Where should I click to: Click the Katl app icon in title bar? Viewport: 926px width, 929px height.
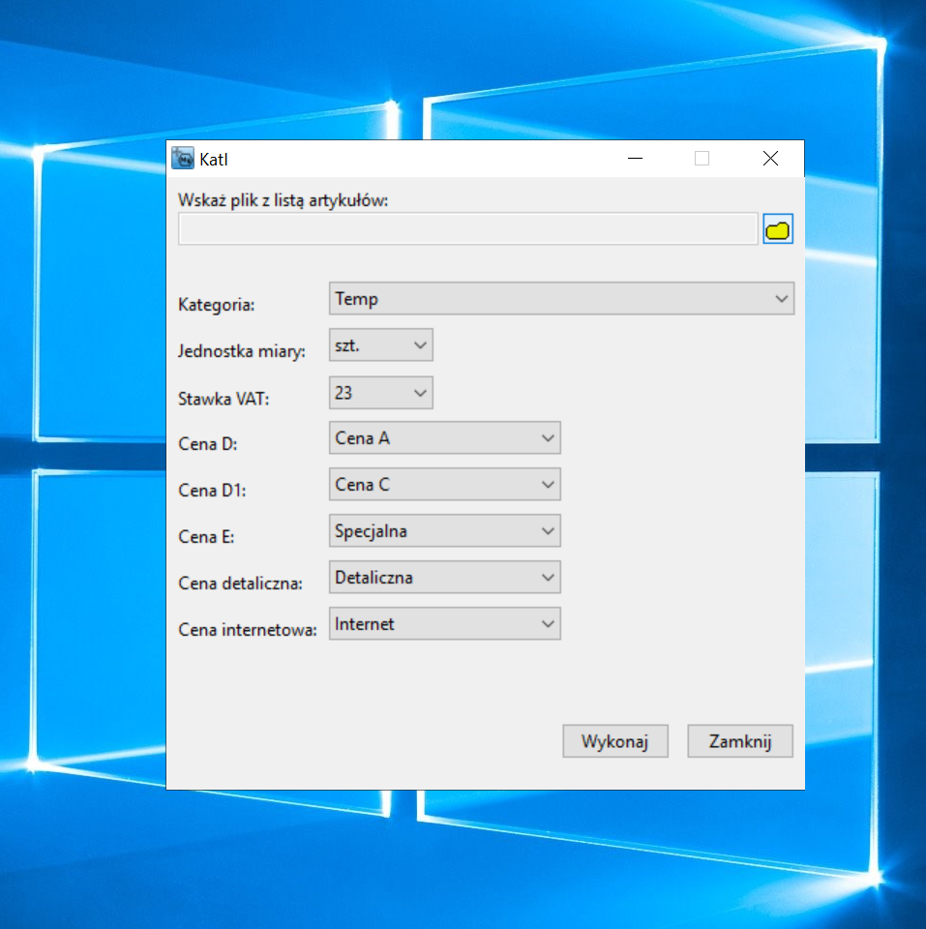pos(183,159)
